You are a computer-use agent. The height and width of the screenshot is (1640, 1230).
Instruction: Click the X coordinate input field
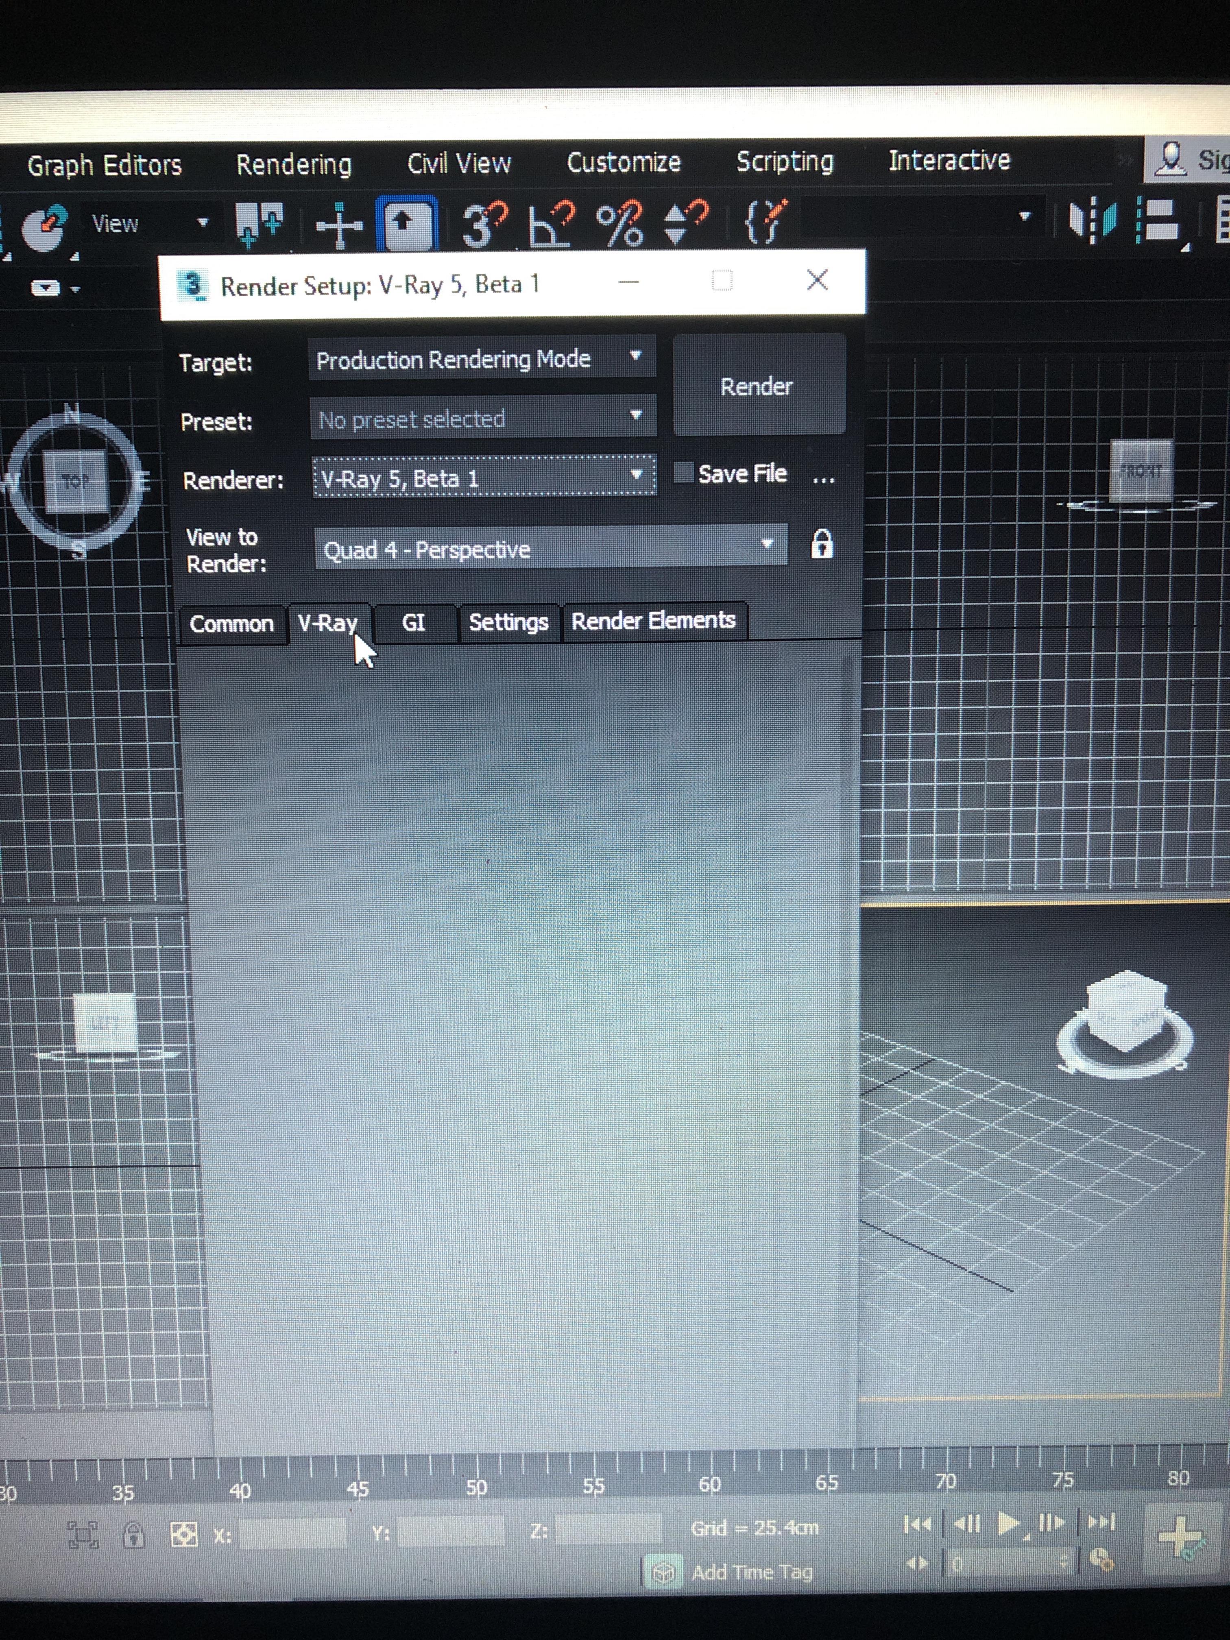pyautogui.click(x=293, y=1533)
